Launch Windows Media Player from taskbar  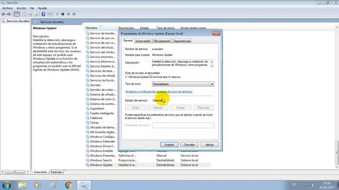click(37, 185)
